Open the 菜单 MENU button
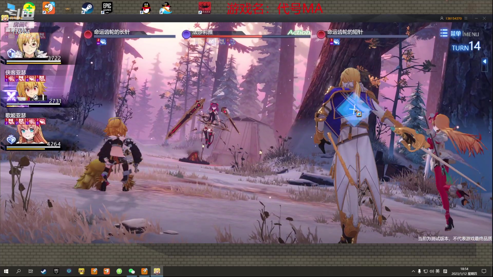Image resolution: width=493 pixels, height=277 pixels. pyautogui.click(x=460, y=33)
